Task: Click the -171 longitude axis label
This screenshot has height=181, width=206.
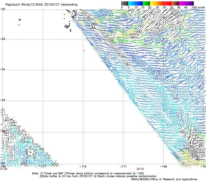Action: (x=123, y=167)
